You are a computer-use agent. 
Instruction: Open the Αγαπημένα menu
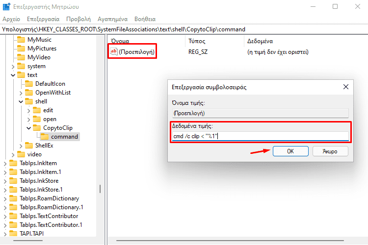tap(113, 19)
